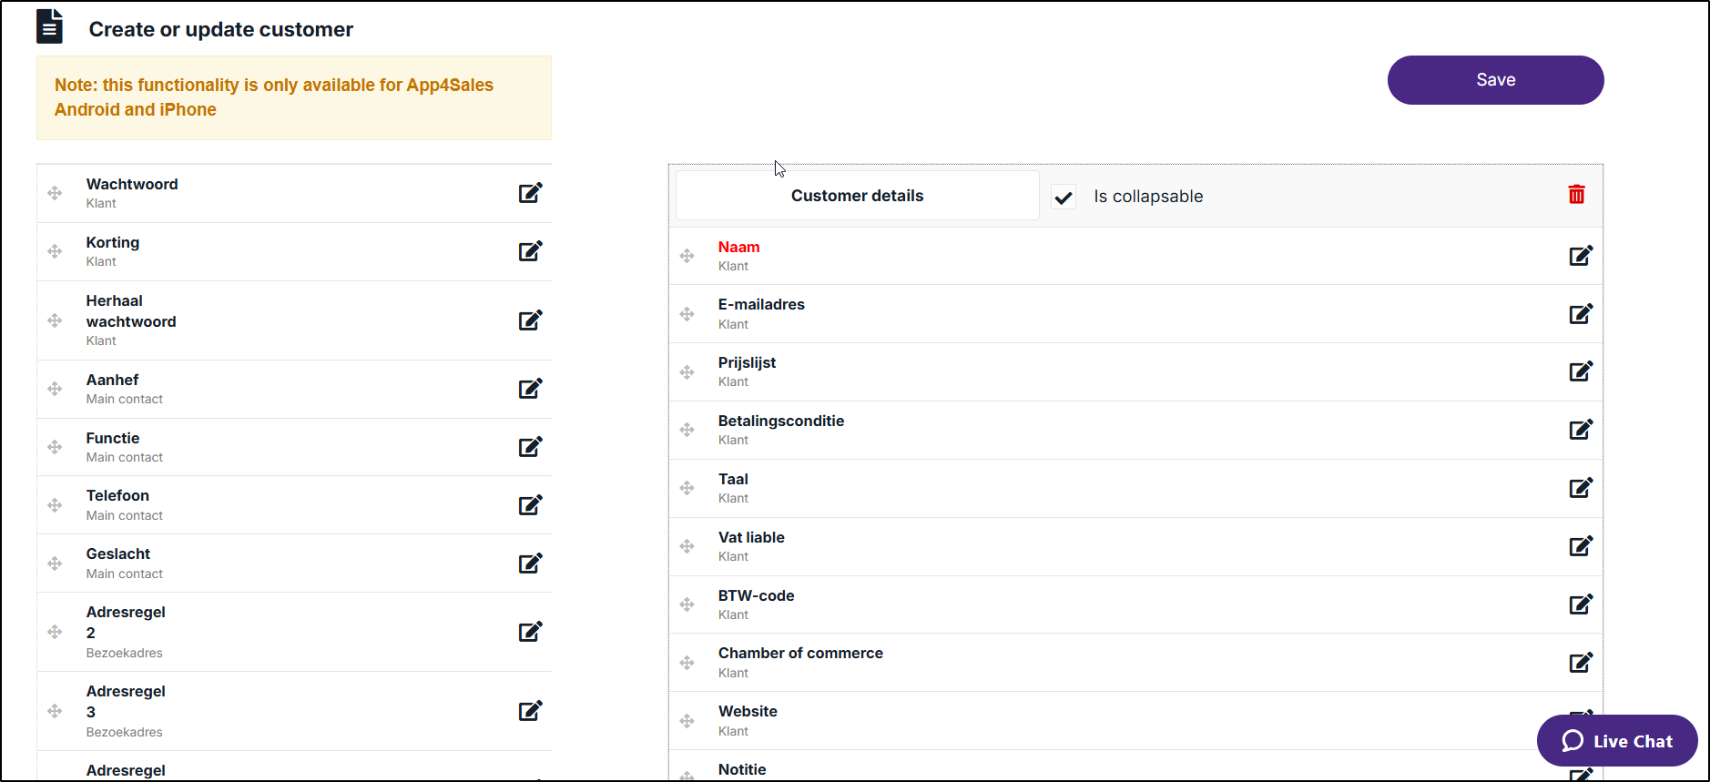Click the Is collapsable label text

click(x=1148, y=197)
